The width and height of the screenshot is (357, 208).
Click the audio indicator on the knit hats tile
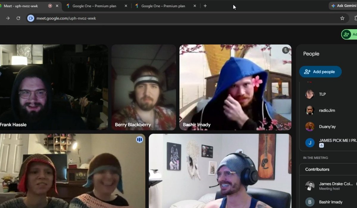140,140
